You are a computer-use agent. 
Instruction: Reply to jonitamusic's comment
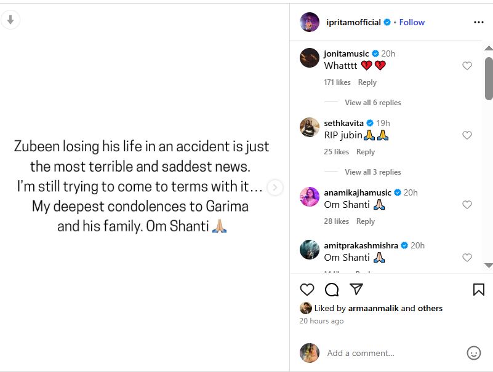[x=367, y=82]
